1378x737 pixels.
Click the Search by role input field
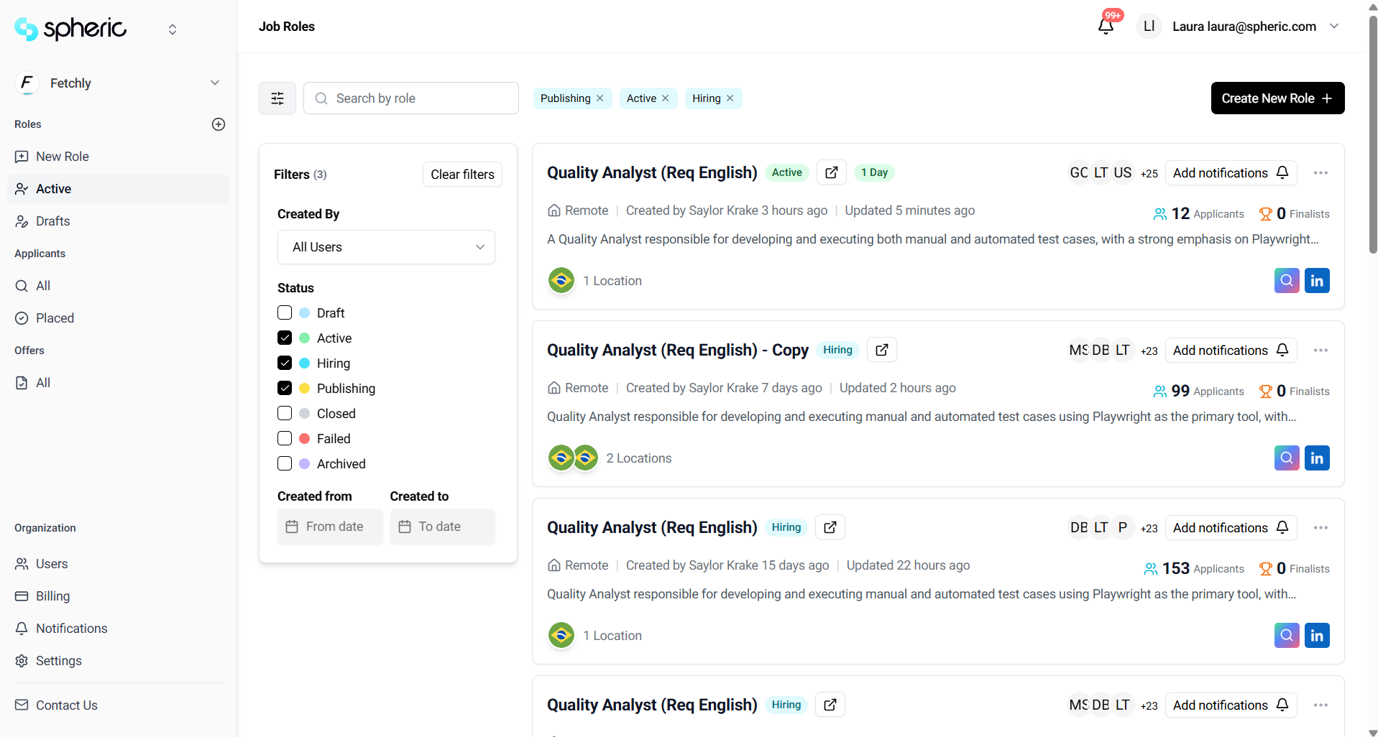point(421,98)
